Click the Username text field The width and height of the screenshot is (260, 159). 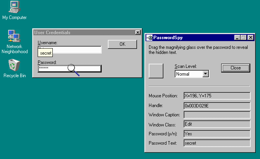pos(78,50)
